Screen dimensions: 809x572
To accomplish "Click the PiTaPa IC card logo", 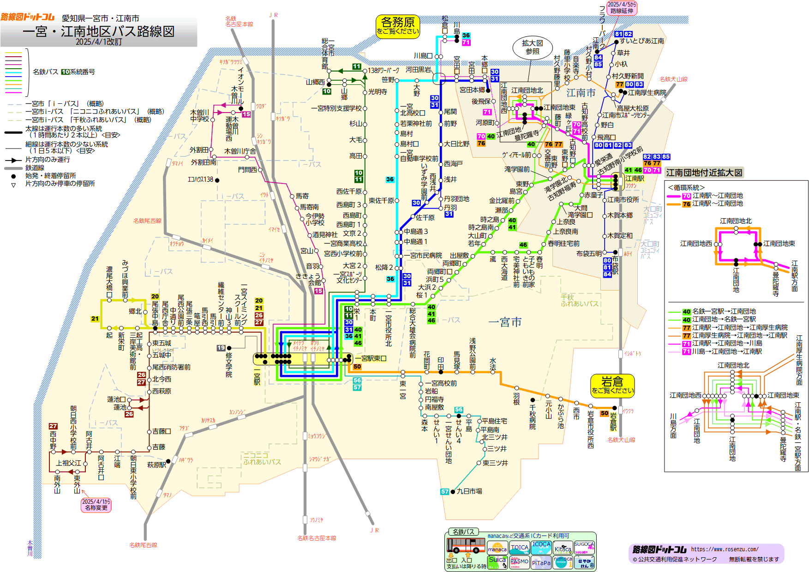I will (541, 562).
